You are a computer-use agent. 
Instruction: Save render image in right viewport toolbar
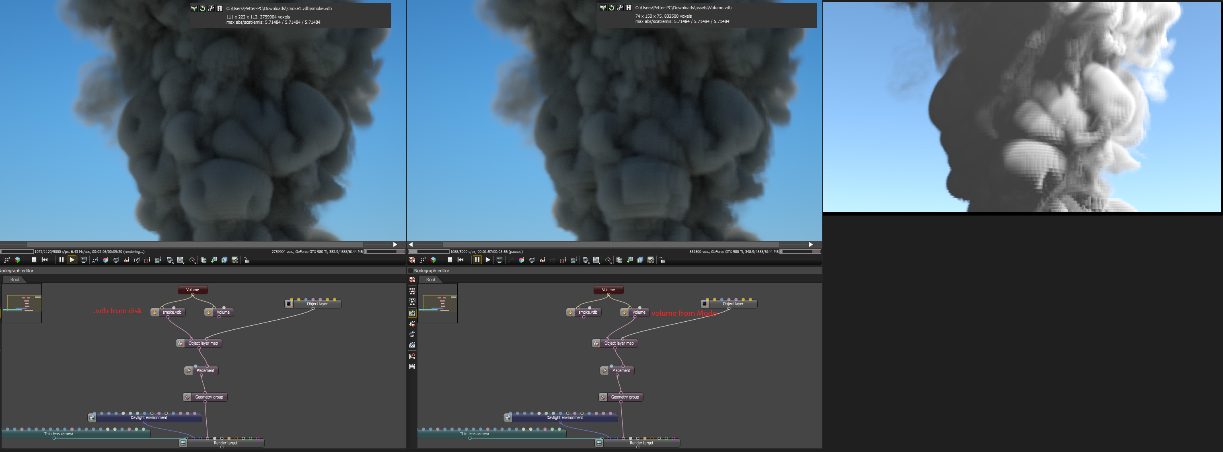point(629,260)
